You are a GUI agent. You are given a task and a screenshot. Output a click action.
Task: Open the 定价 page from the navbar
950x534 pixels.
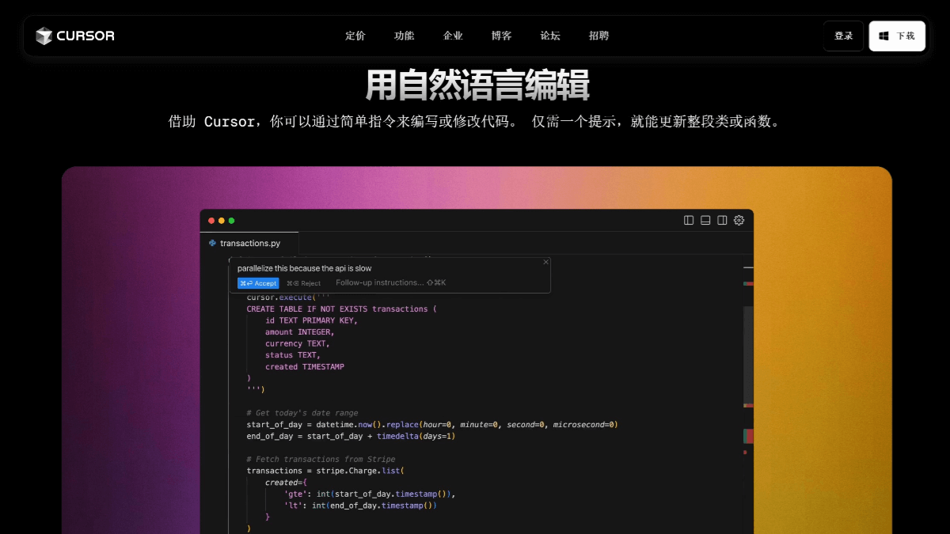355,36
